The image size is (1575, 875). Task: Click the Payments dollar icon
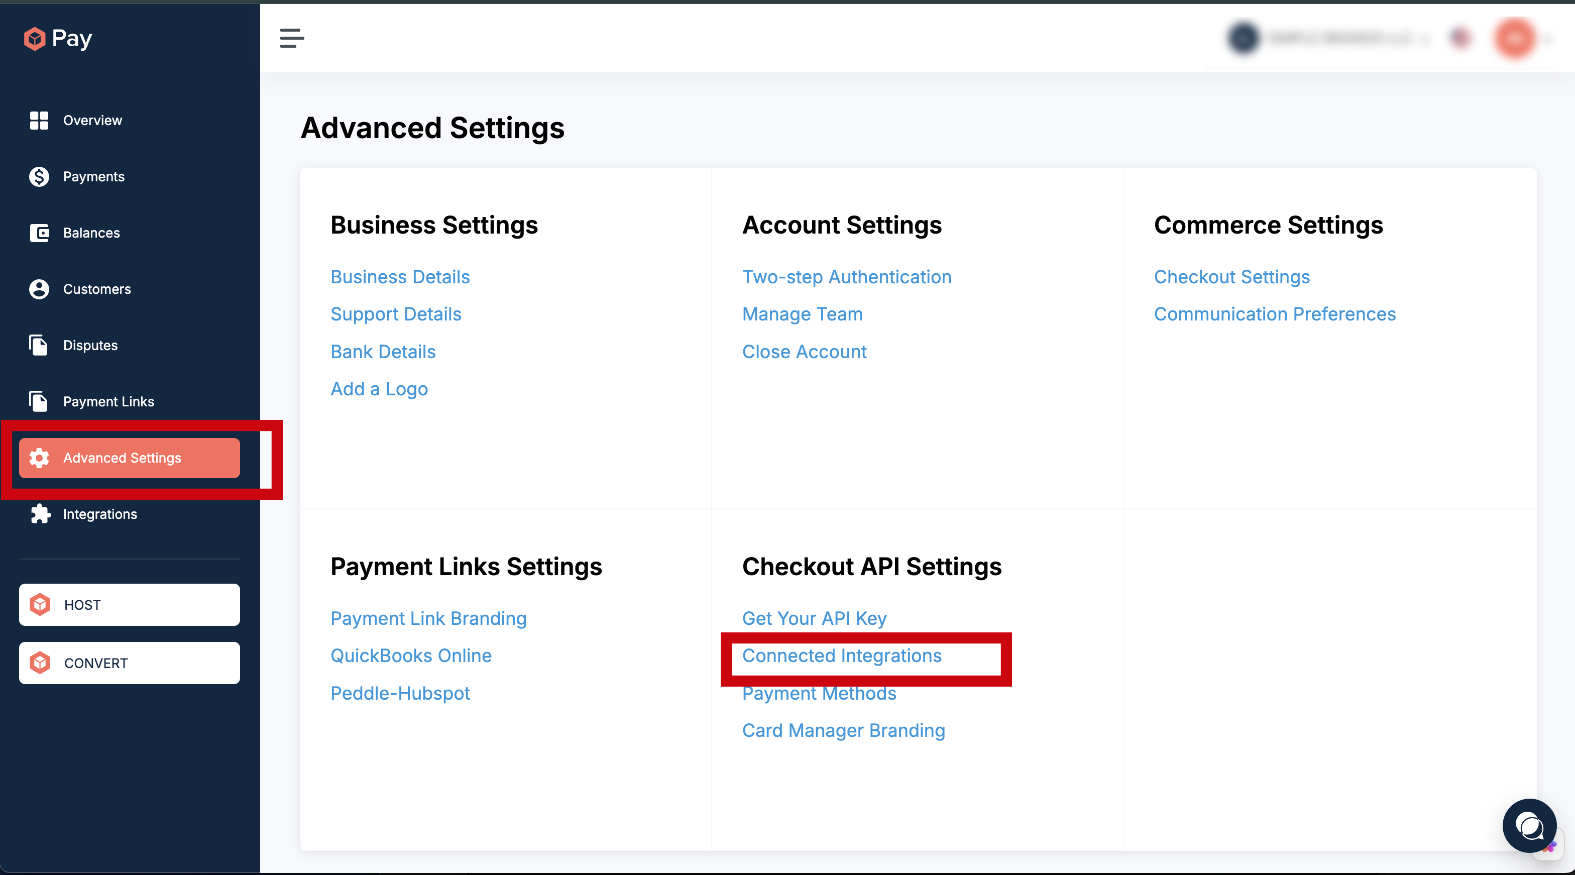[39, 177]
